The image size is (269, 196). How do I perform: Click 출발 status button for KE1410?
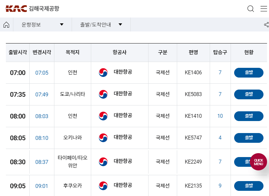[248, 116]
